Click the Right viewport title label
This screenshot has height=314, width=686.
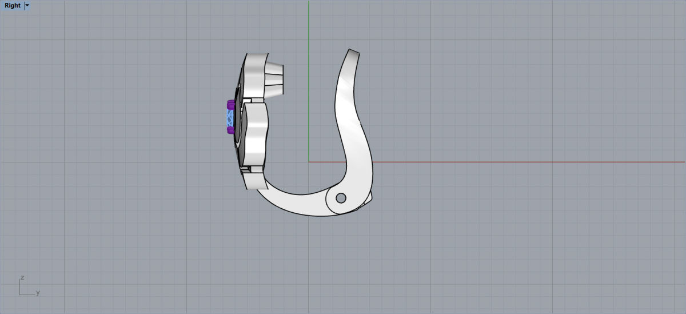coord(13,6)
